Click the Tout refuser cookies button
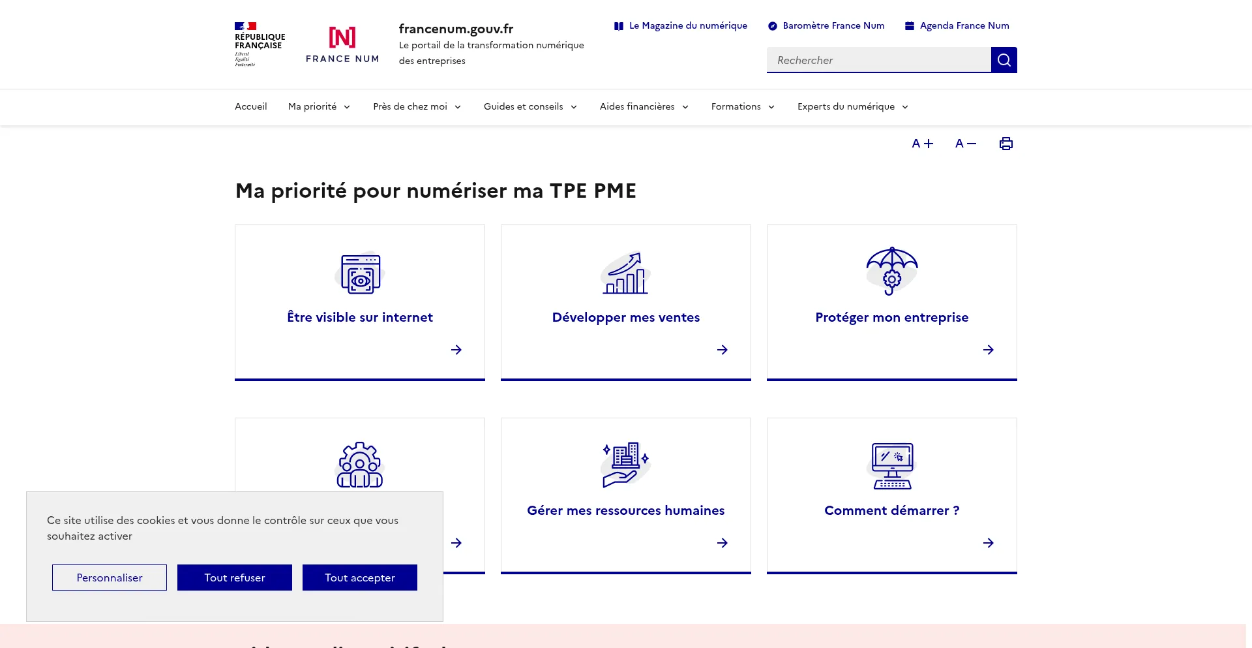Viewport: 1252px width, 648px height. click(x=235, y=578)
